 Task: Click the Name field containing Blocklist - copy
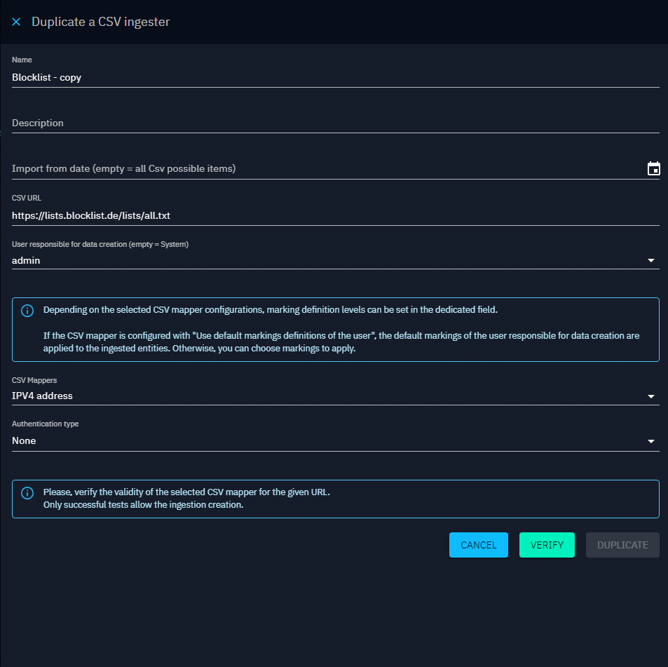pos(335,77)
